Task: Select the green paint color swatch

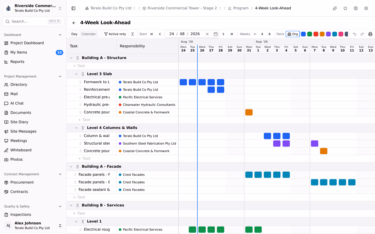Action: pos(310,34)
